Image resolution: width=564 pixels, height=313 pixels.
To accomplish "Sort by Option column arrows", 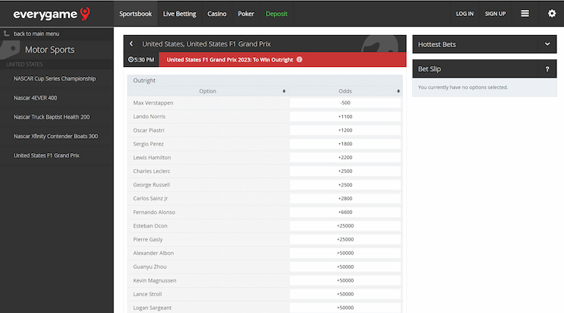I will [284, 91].
